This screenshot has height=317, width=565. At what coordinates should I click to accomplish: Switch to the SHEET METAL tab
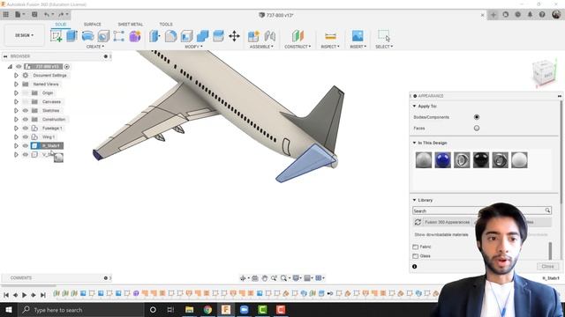tap(130, 24)
